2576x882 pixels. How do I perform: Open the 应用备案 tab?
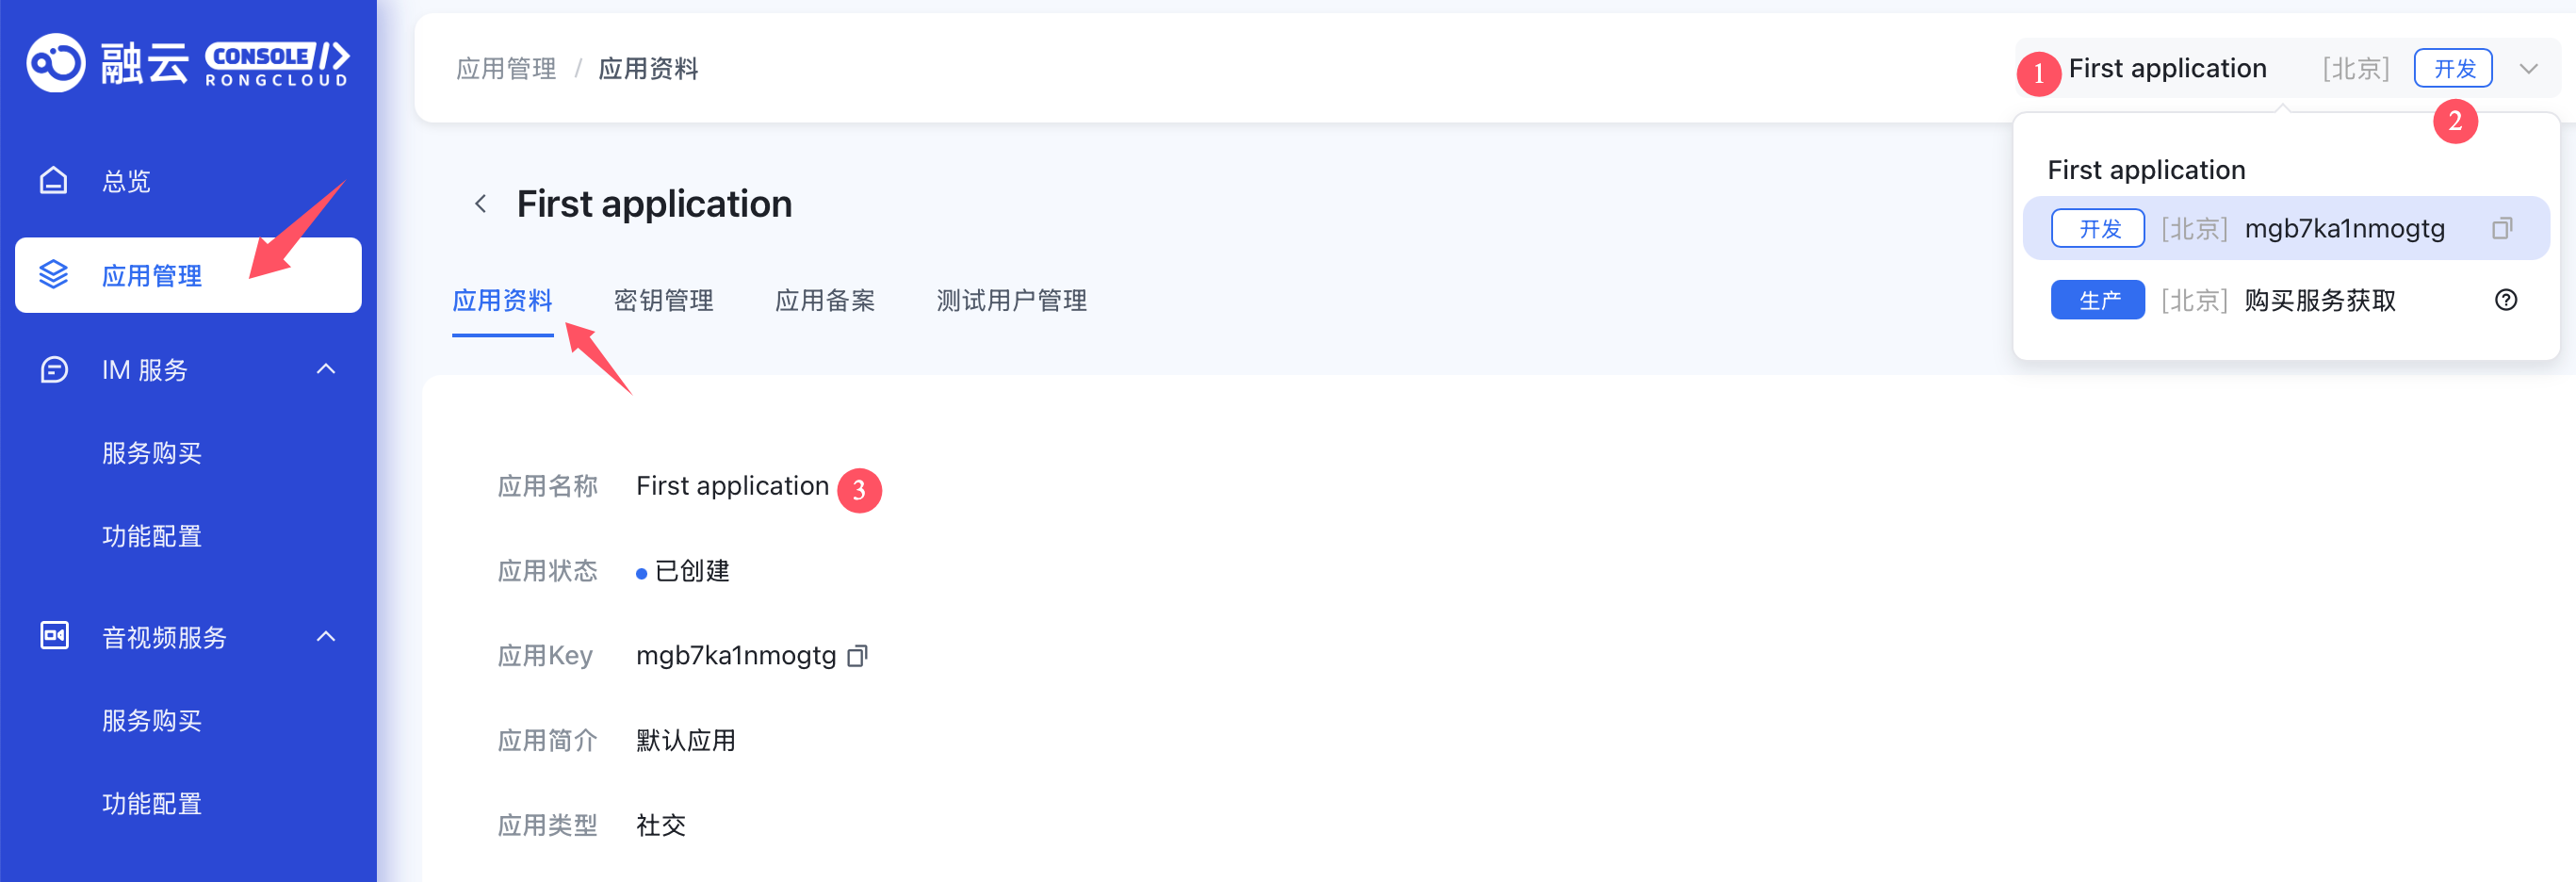coord(824,300)
